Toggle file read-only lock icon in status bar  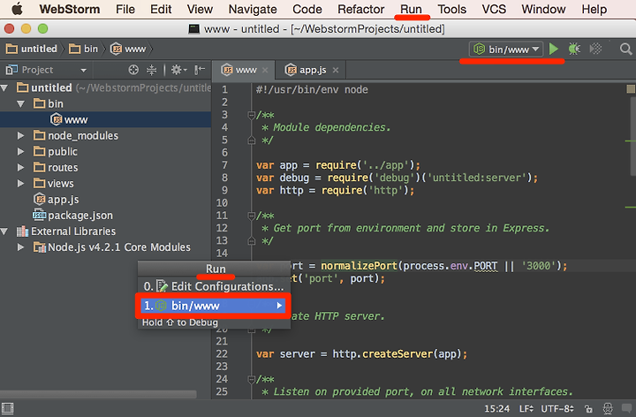[x=588, y=409]
